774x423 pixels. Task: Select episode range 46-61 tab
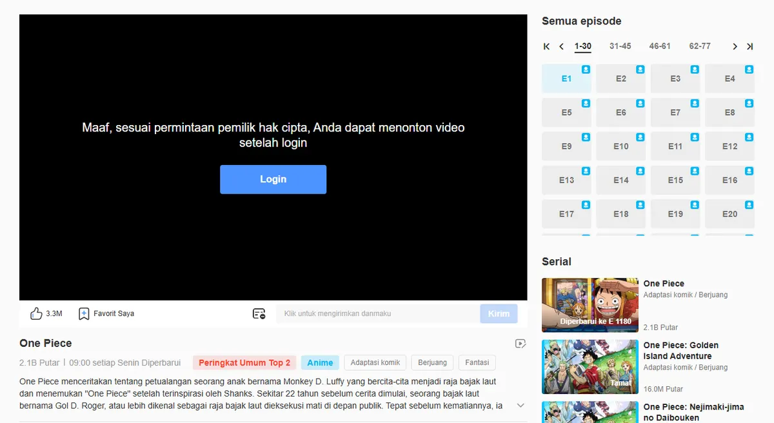(x=660, y=46)
